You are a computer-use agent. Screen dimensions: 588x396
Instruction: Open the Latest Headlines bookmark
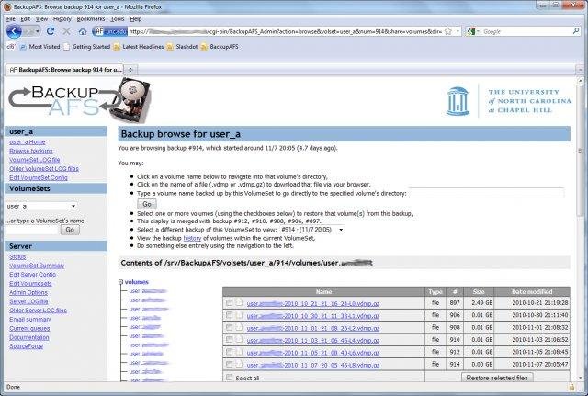[139, 47]
